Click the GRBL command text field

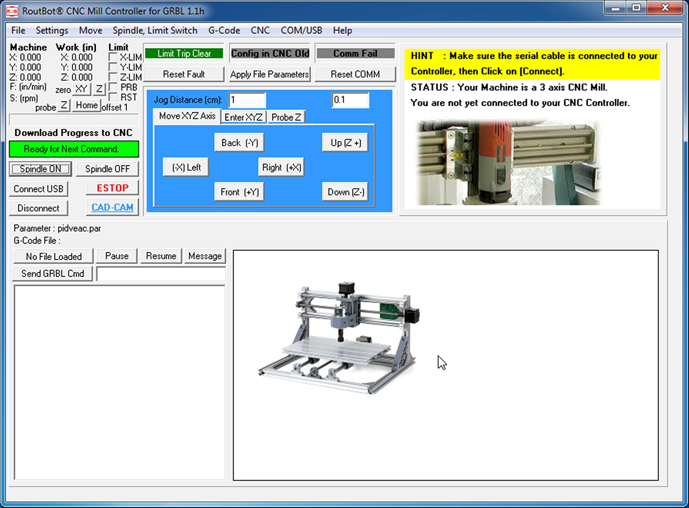161,274
